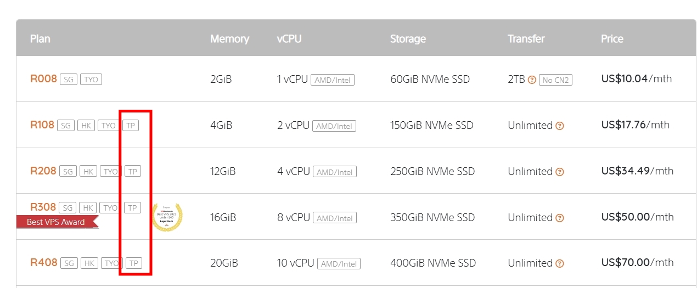
Task: Click the HK location tag on R108
Action: 85,126
